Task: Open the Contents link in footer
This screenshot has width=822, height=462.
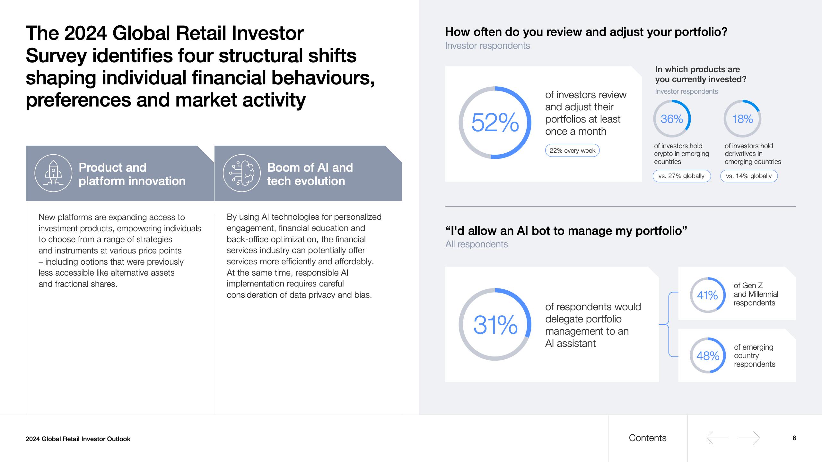Action: [647, 438]
